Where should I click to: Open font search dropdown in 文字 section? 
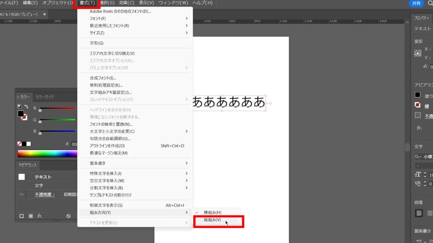418,157
